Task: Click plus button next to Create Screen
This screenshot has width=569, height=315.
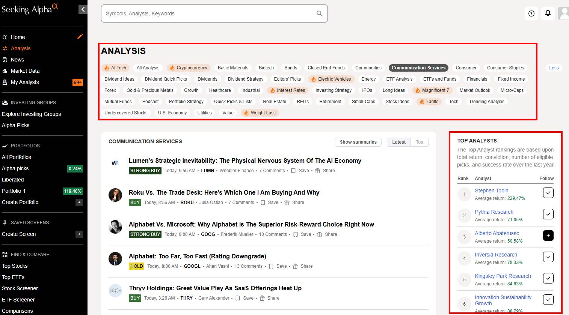Action: [x=79, y=234]
